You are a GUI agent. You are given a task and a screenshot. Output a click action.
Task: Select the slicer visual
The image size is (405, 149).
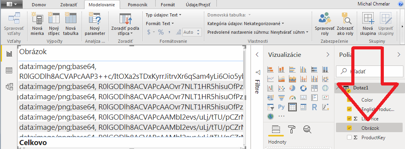(x=271, y=107)
